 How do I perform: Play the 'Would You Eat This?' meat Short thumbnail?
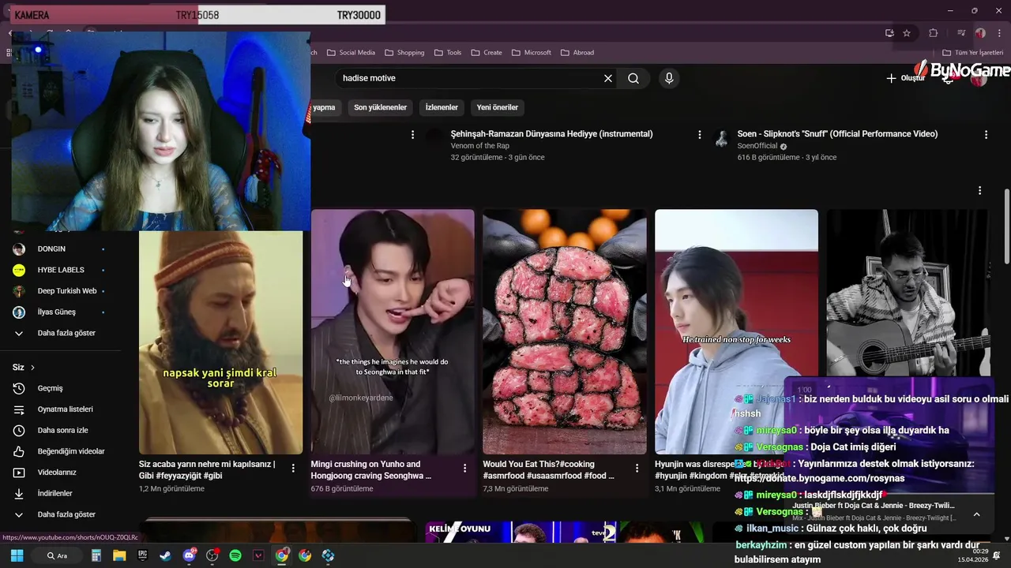564,331
